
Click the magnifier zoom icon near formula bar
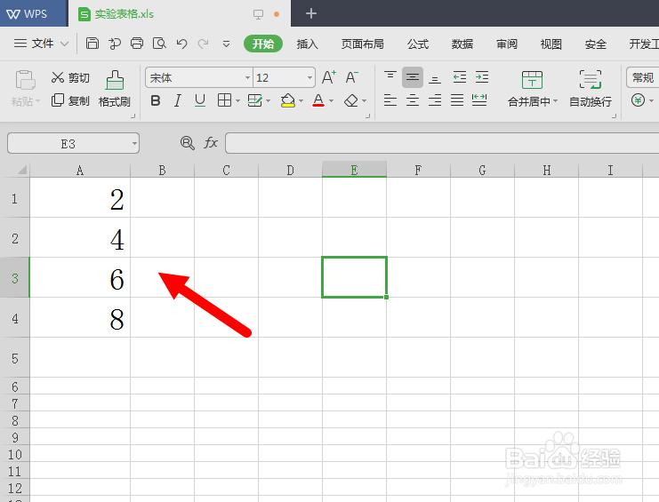coord(188,143)
